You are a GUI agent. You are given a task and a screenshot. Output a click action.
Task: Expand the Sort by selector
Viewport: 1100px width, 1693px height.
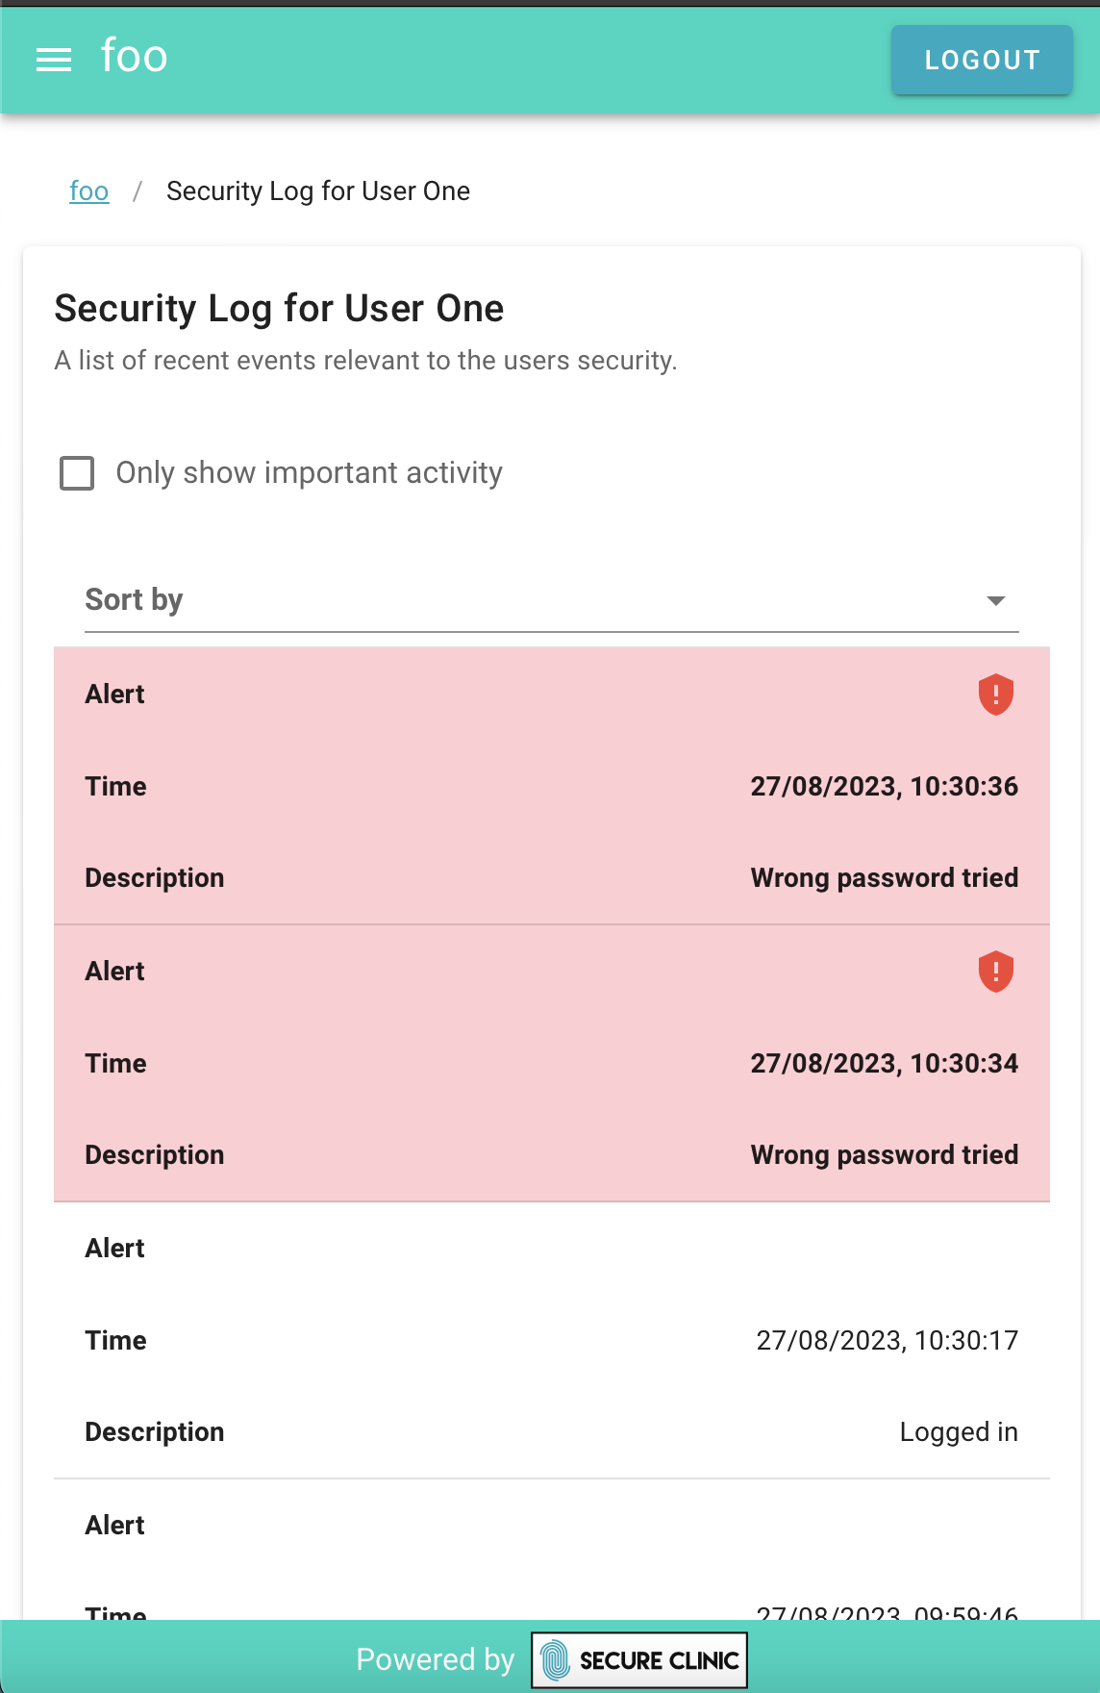point(551,599)
